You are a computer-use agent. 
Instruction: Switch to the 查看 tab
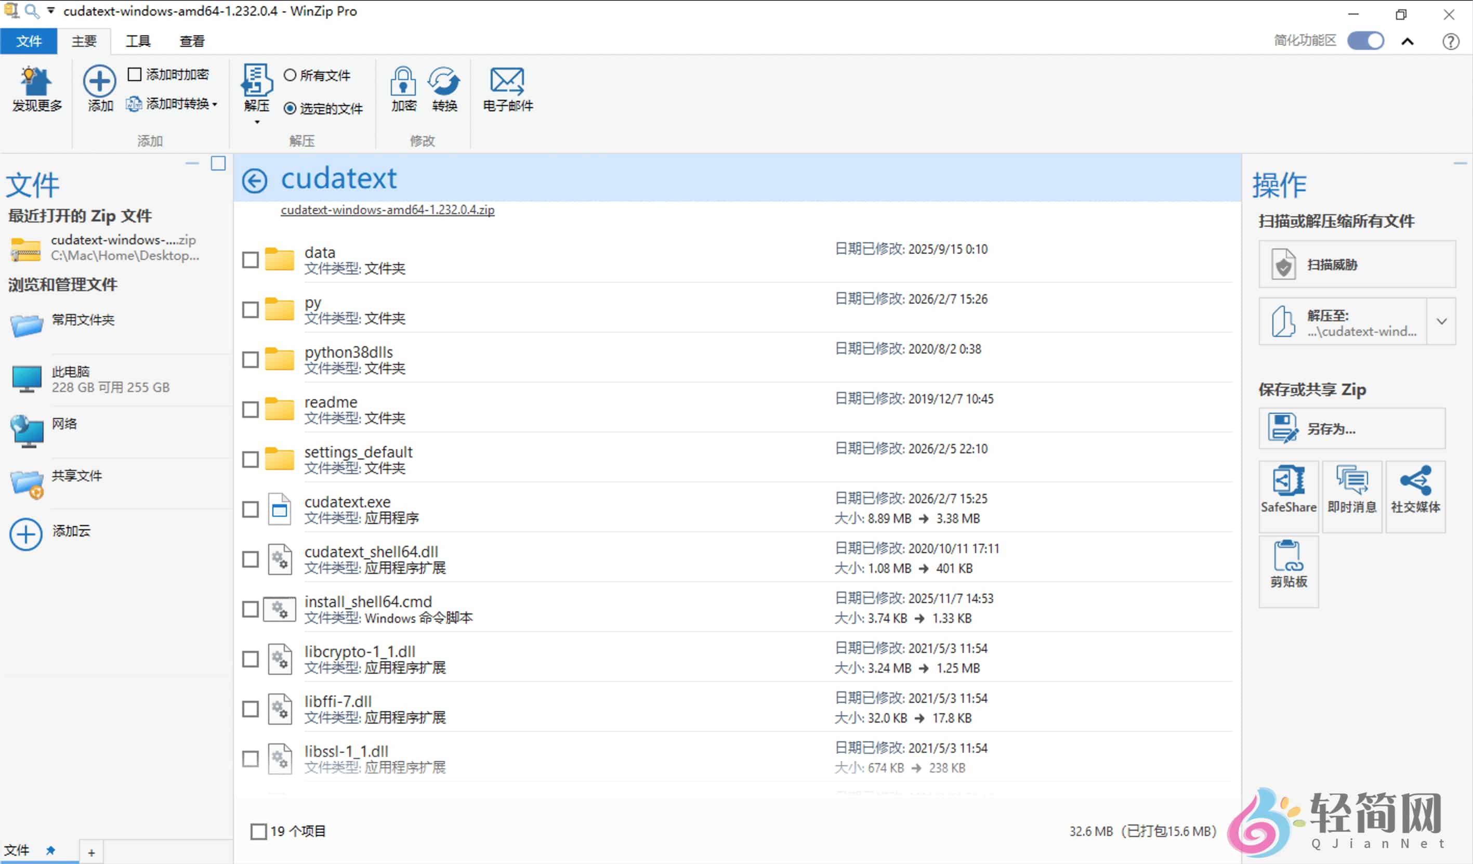pyautogui.click(x=192, y=41)
